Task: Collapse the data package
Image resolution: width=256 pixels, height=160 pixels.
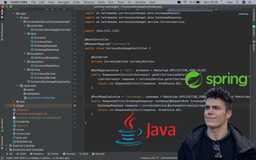Action: click(24, 34)
